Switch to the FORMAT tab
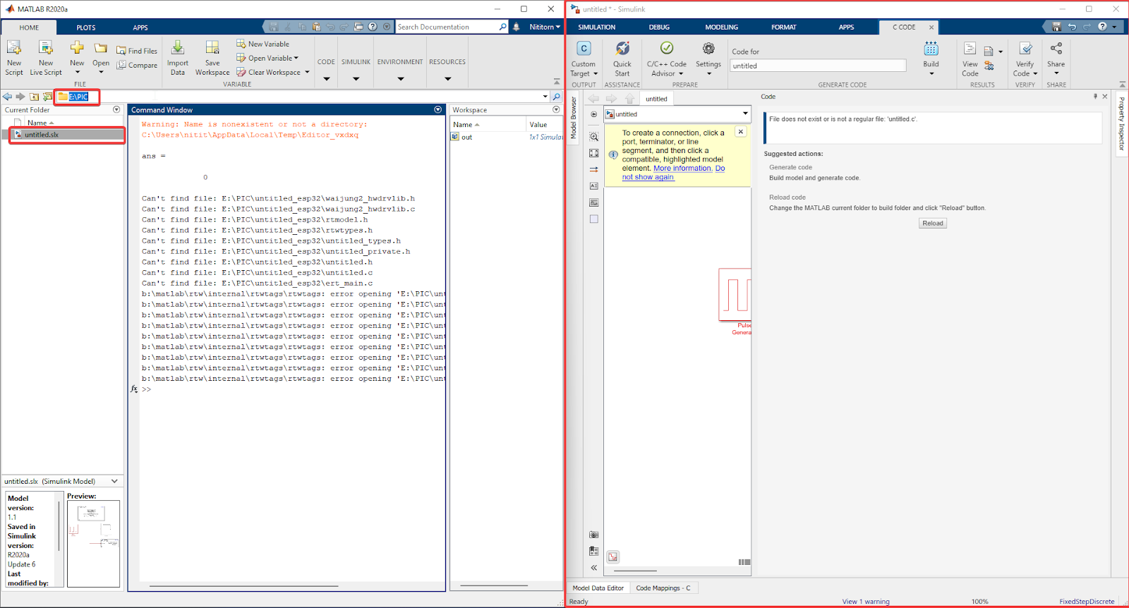This screenshot has height=608, width=1129. click(x=784, y=27)
